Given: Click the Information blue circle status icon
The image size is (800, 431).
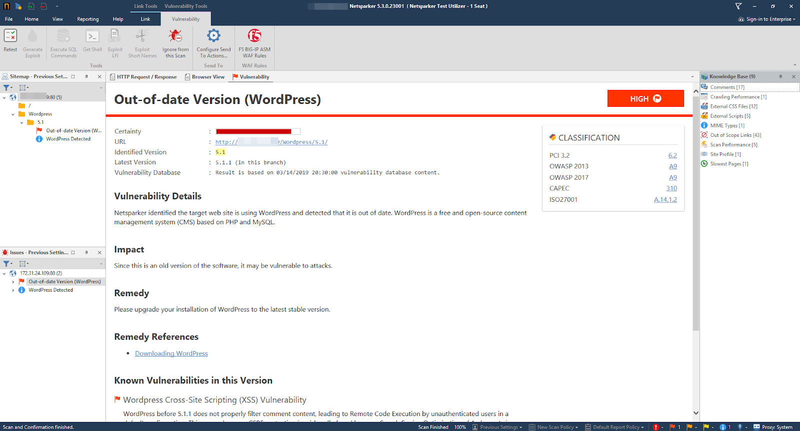Looking at the screenshot, I should pyautogui.click(x=723, y=427).
